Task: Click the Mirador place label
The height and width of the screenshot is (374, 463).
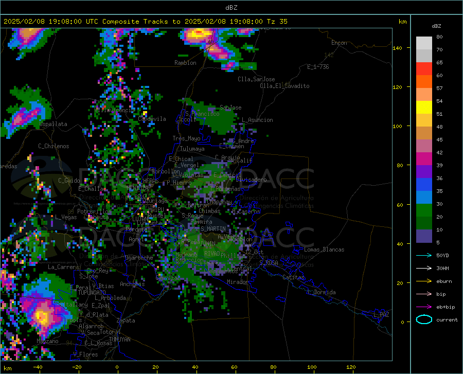Action: coord(237,282)
